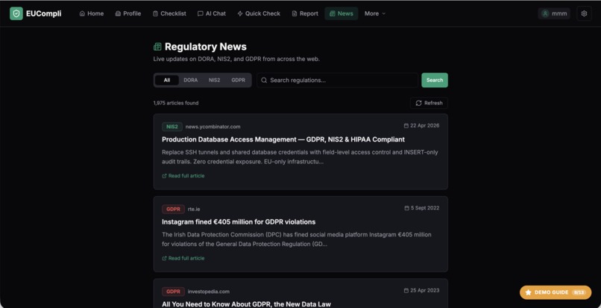
Task: Refresh the articles list
Action: click(429, 103)
